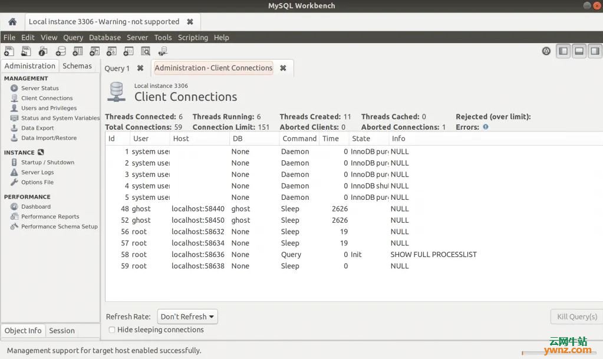Open the Query menu

73,37
